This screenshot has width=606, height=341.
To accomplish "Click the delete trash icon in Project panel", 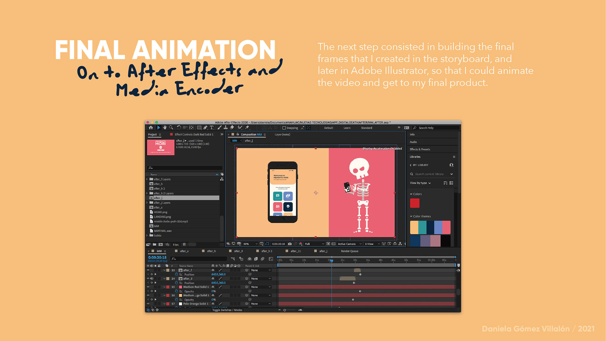I will (184, 244).
